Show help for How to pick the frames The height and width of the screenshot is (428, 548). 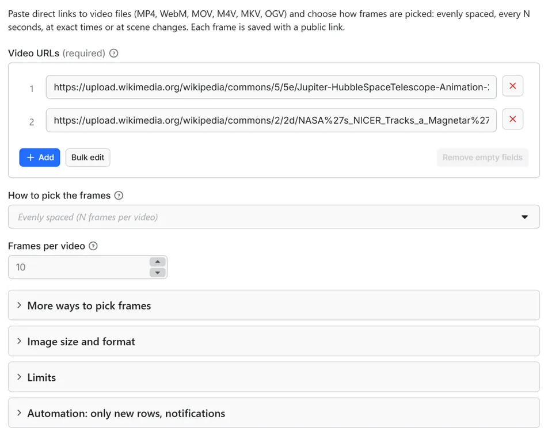tap(119, 196)
